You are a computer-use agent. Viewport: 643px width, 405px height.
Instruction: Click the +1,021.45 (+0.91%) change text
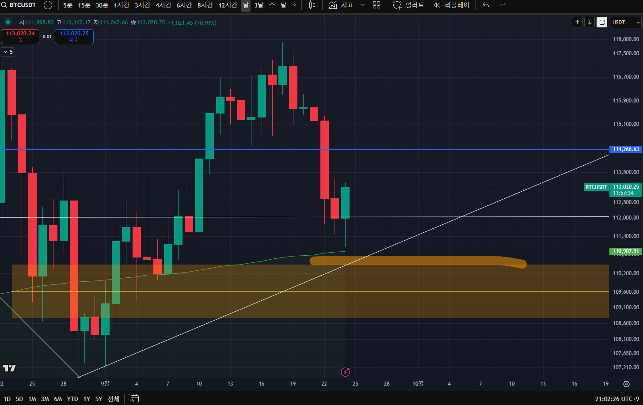point(192,23)
